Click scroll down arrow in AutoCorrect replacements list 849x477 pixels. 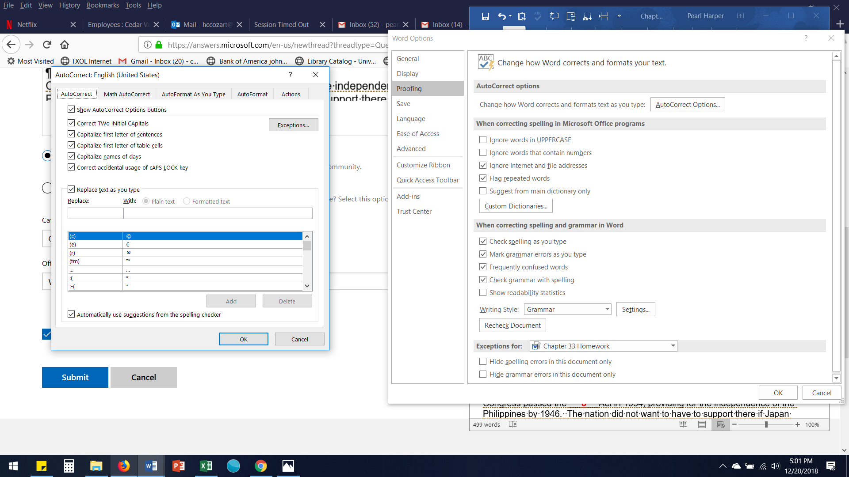pos(307,286)
